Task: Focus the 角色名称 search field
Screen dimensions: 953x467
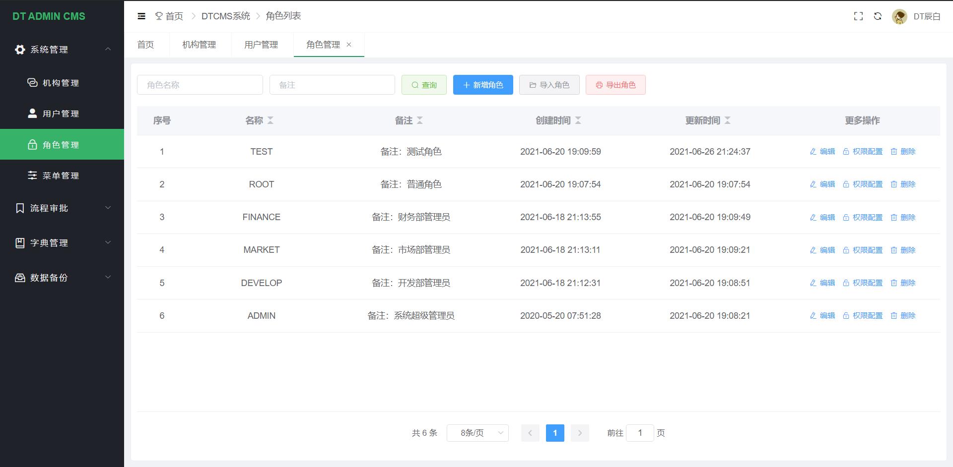Action: click(x=200, y=85)
